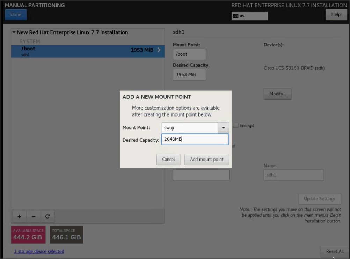Click the Available Space 444.2 GiB box
This screenshot has height=259, width=350.
pos(28,235)
